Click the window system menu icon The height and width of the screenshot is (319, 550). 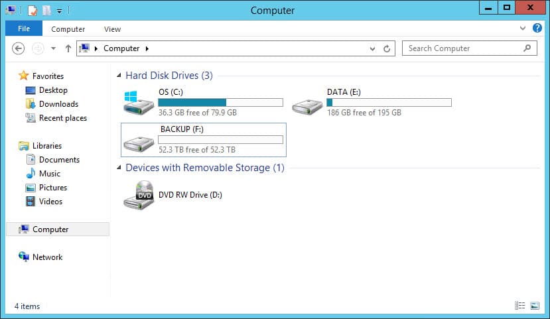tap(11, 10)
